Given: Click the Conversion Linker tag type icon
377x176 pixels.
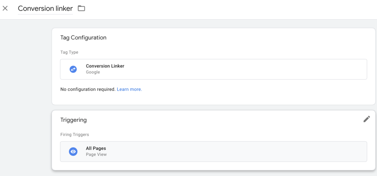Looking at the screenshot, I should coord(73,69).
